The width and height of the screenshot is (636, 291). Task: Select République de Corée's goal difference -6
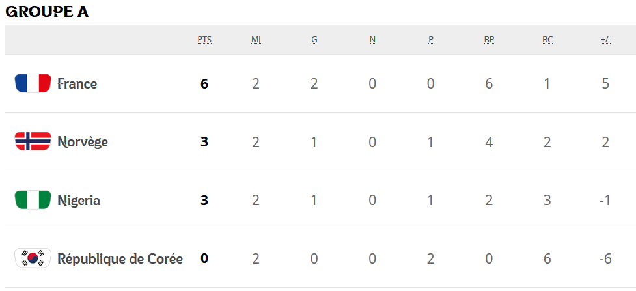[x=605, y=258]
